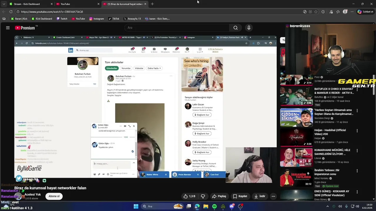Save the video with Kaydet
The width and height of the screenshot is (376, 211).
pos(240,196)
